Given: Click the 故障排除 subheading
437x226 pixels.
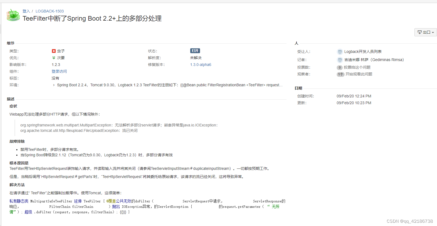Looking at the screenshot, I should pyautogui.click(x=17, y=141).
